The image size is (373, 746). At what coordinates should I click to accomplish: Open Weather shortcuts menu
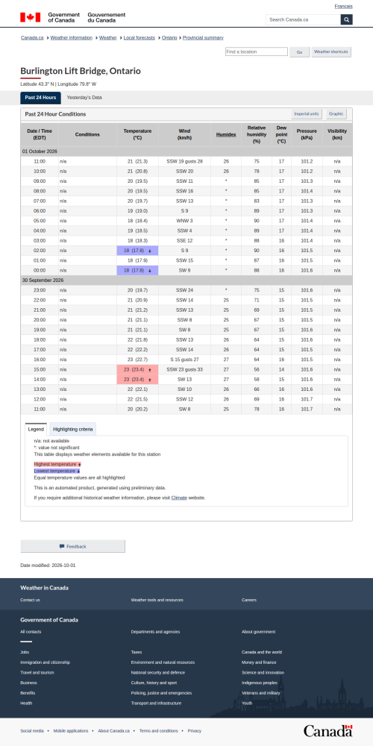331,52
